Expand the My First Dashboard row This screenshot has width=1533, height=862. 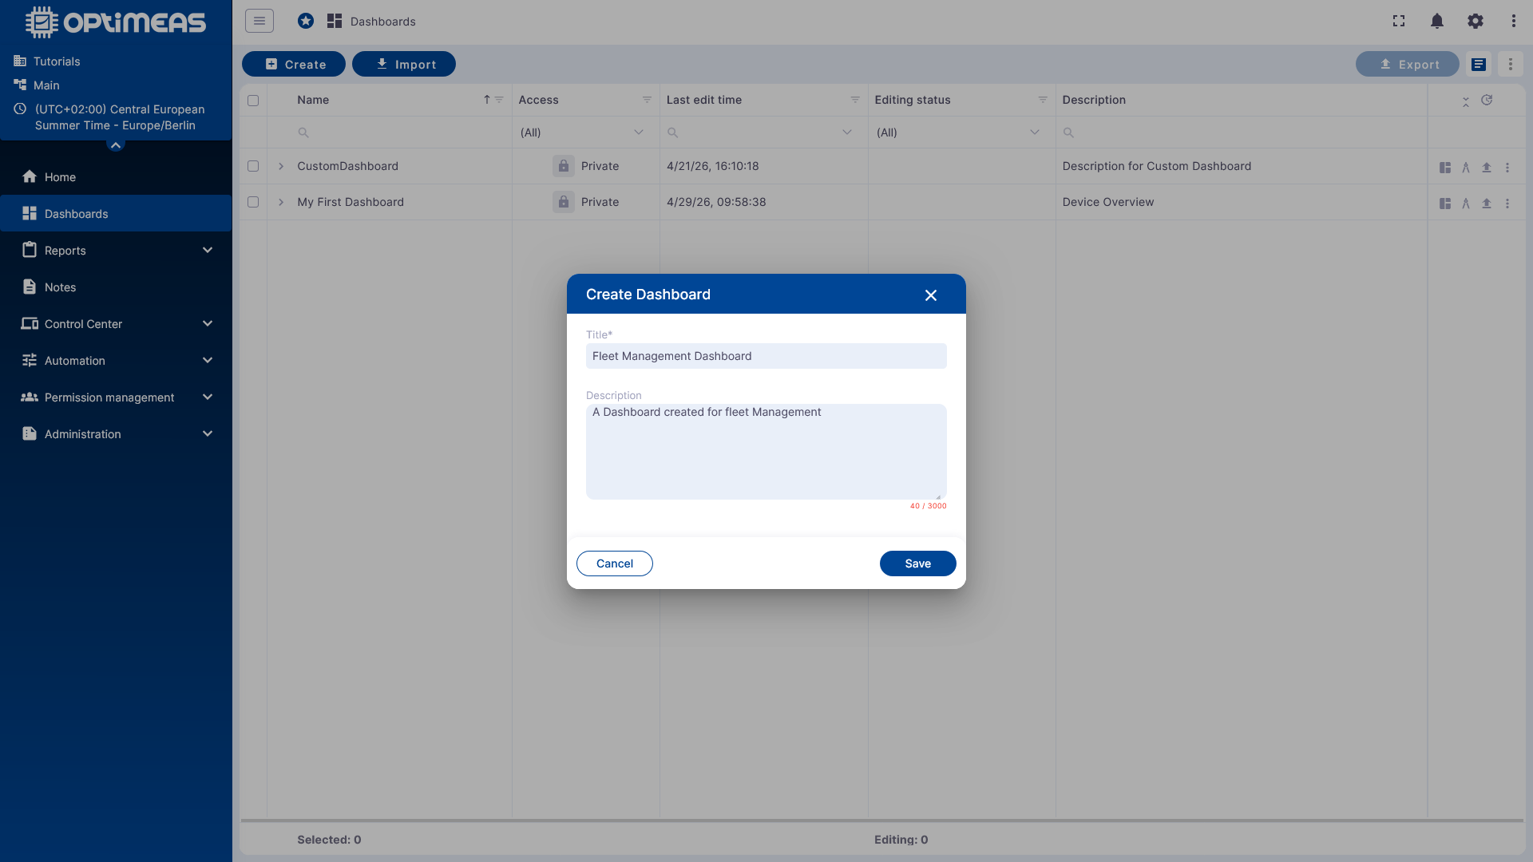(281, 202)
